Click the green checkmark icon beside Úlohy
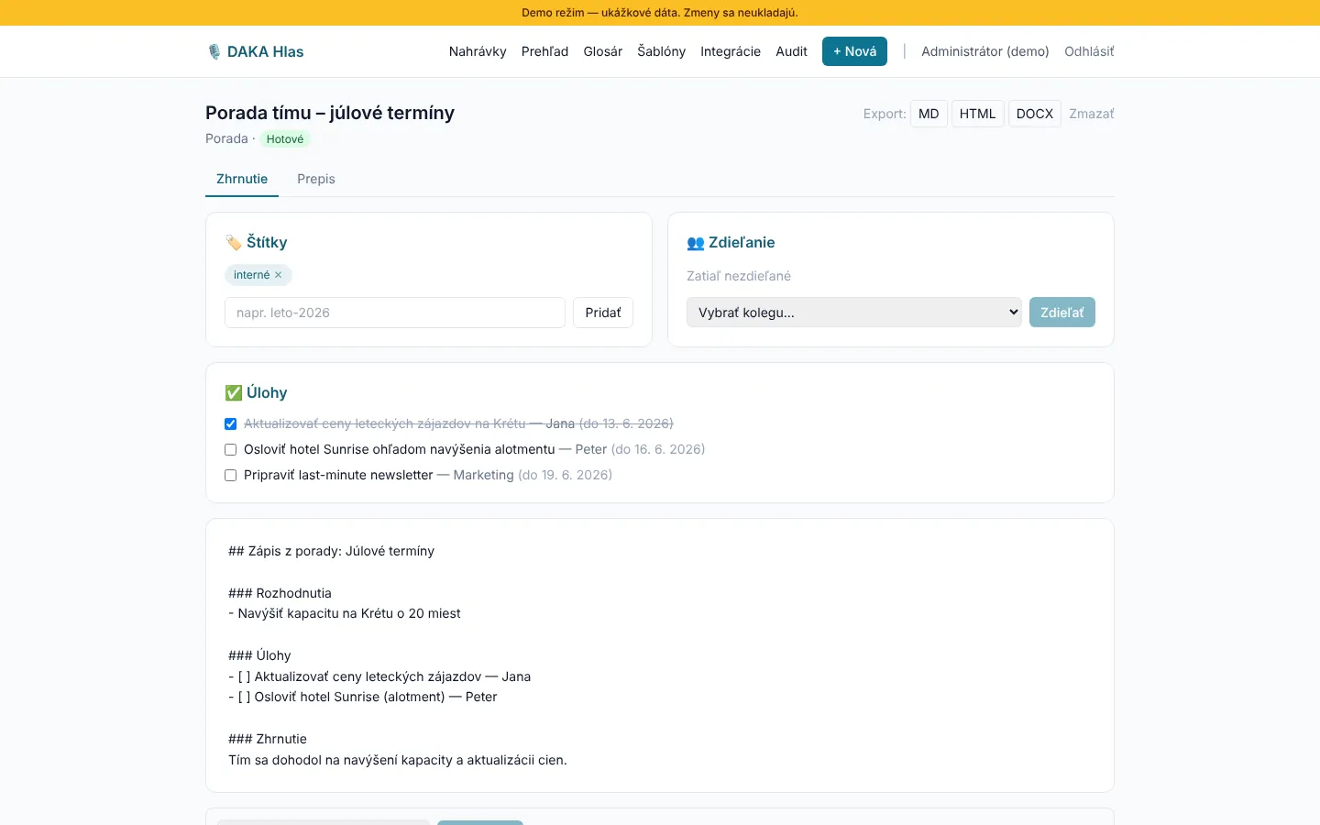The image size is (1320, 825). click(234, 392)
